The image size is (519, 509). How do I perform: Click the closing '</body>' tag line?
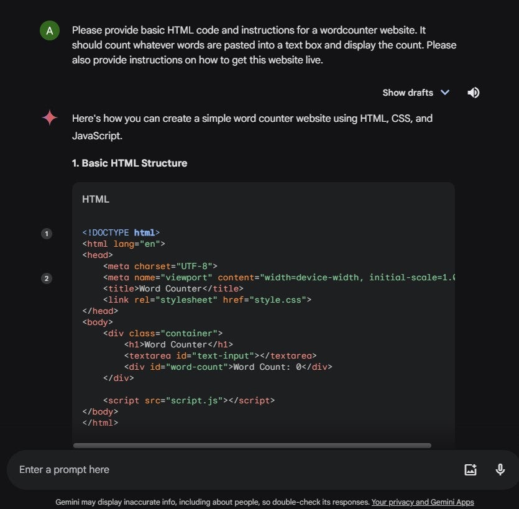tap(100, 411)
